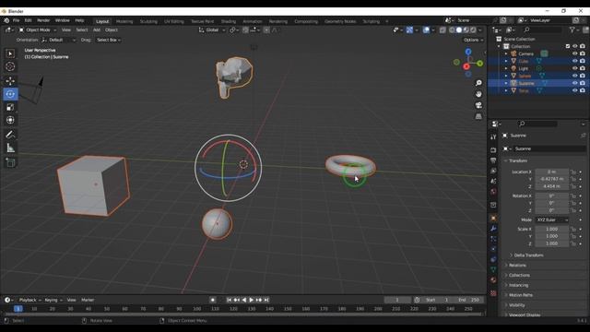Toggle X-ray display in viewport header
590x332 pixels.
click(442, 30)
